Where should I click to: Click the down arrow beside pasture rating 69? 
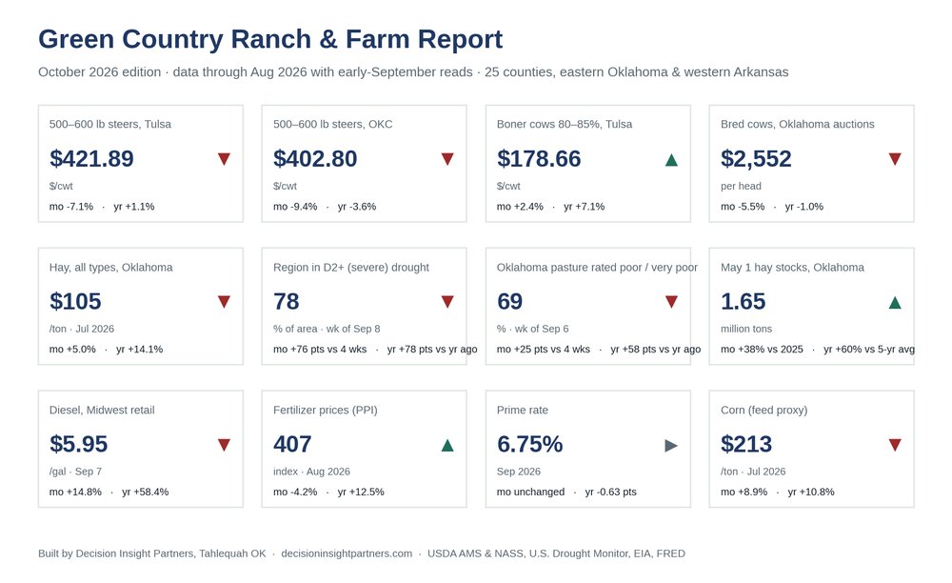[x=671, y=302]
